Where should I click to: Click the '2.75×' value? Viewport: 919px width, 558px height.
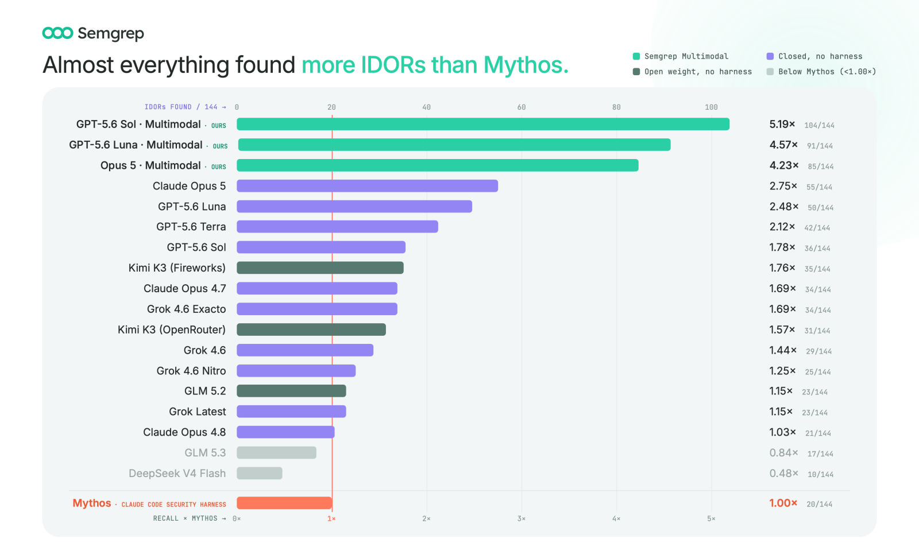783,186
